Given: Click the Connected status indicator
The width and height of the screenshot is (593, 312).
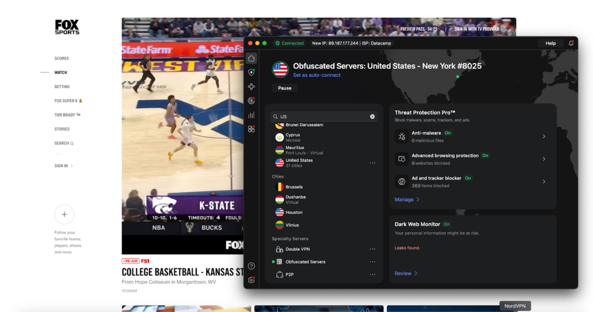Looking at the screenshot, I should coord(290,43).
